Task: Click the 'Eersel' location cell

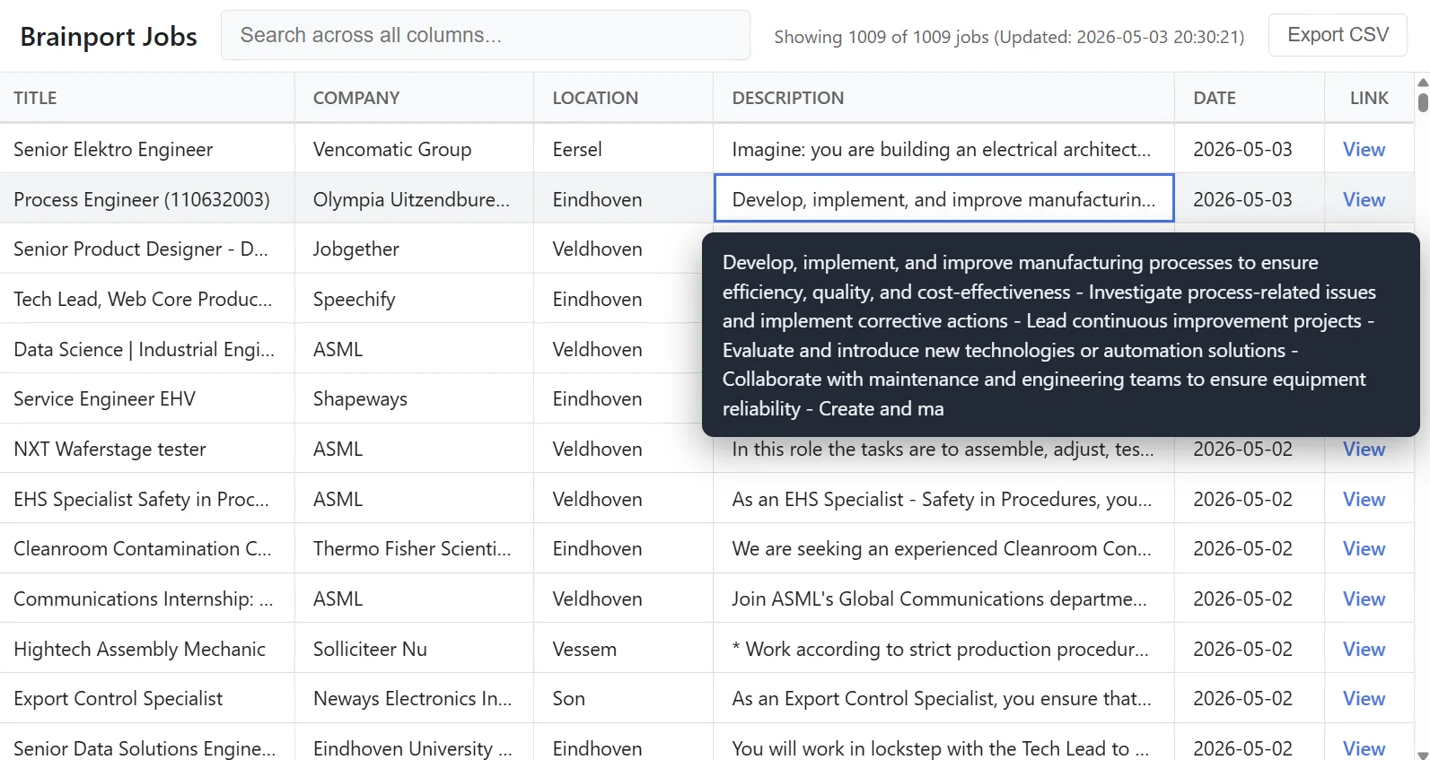Action: click(x=623, y=149)
